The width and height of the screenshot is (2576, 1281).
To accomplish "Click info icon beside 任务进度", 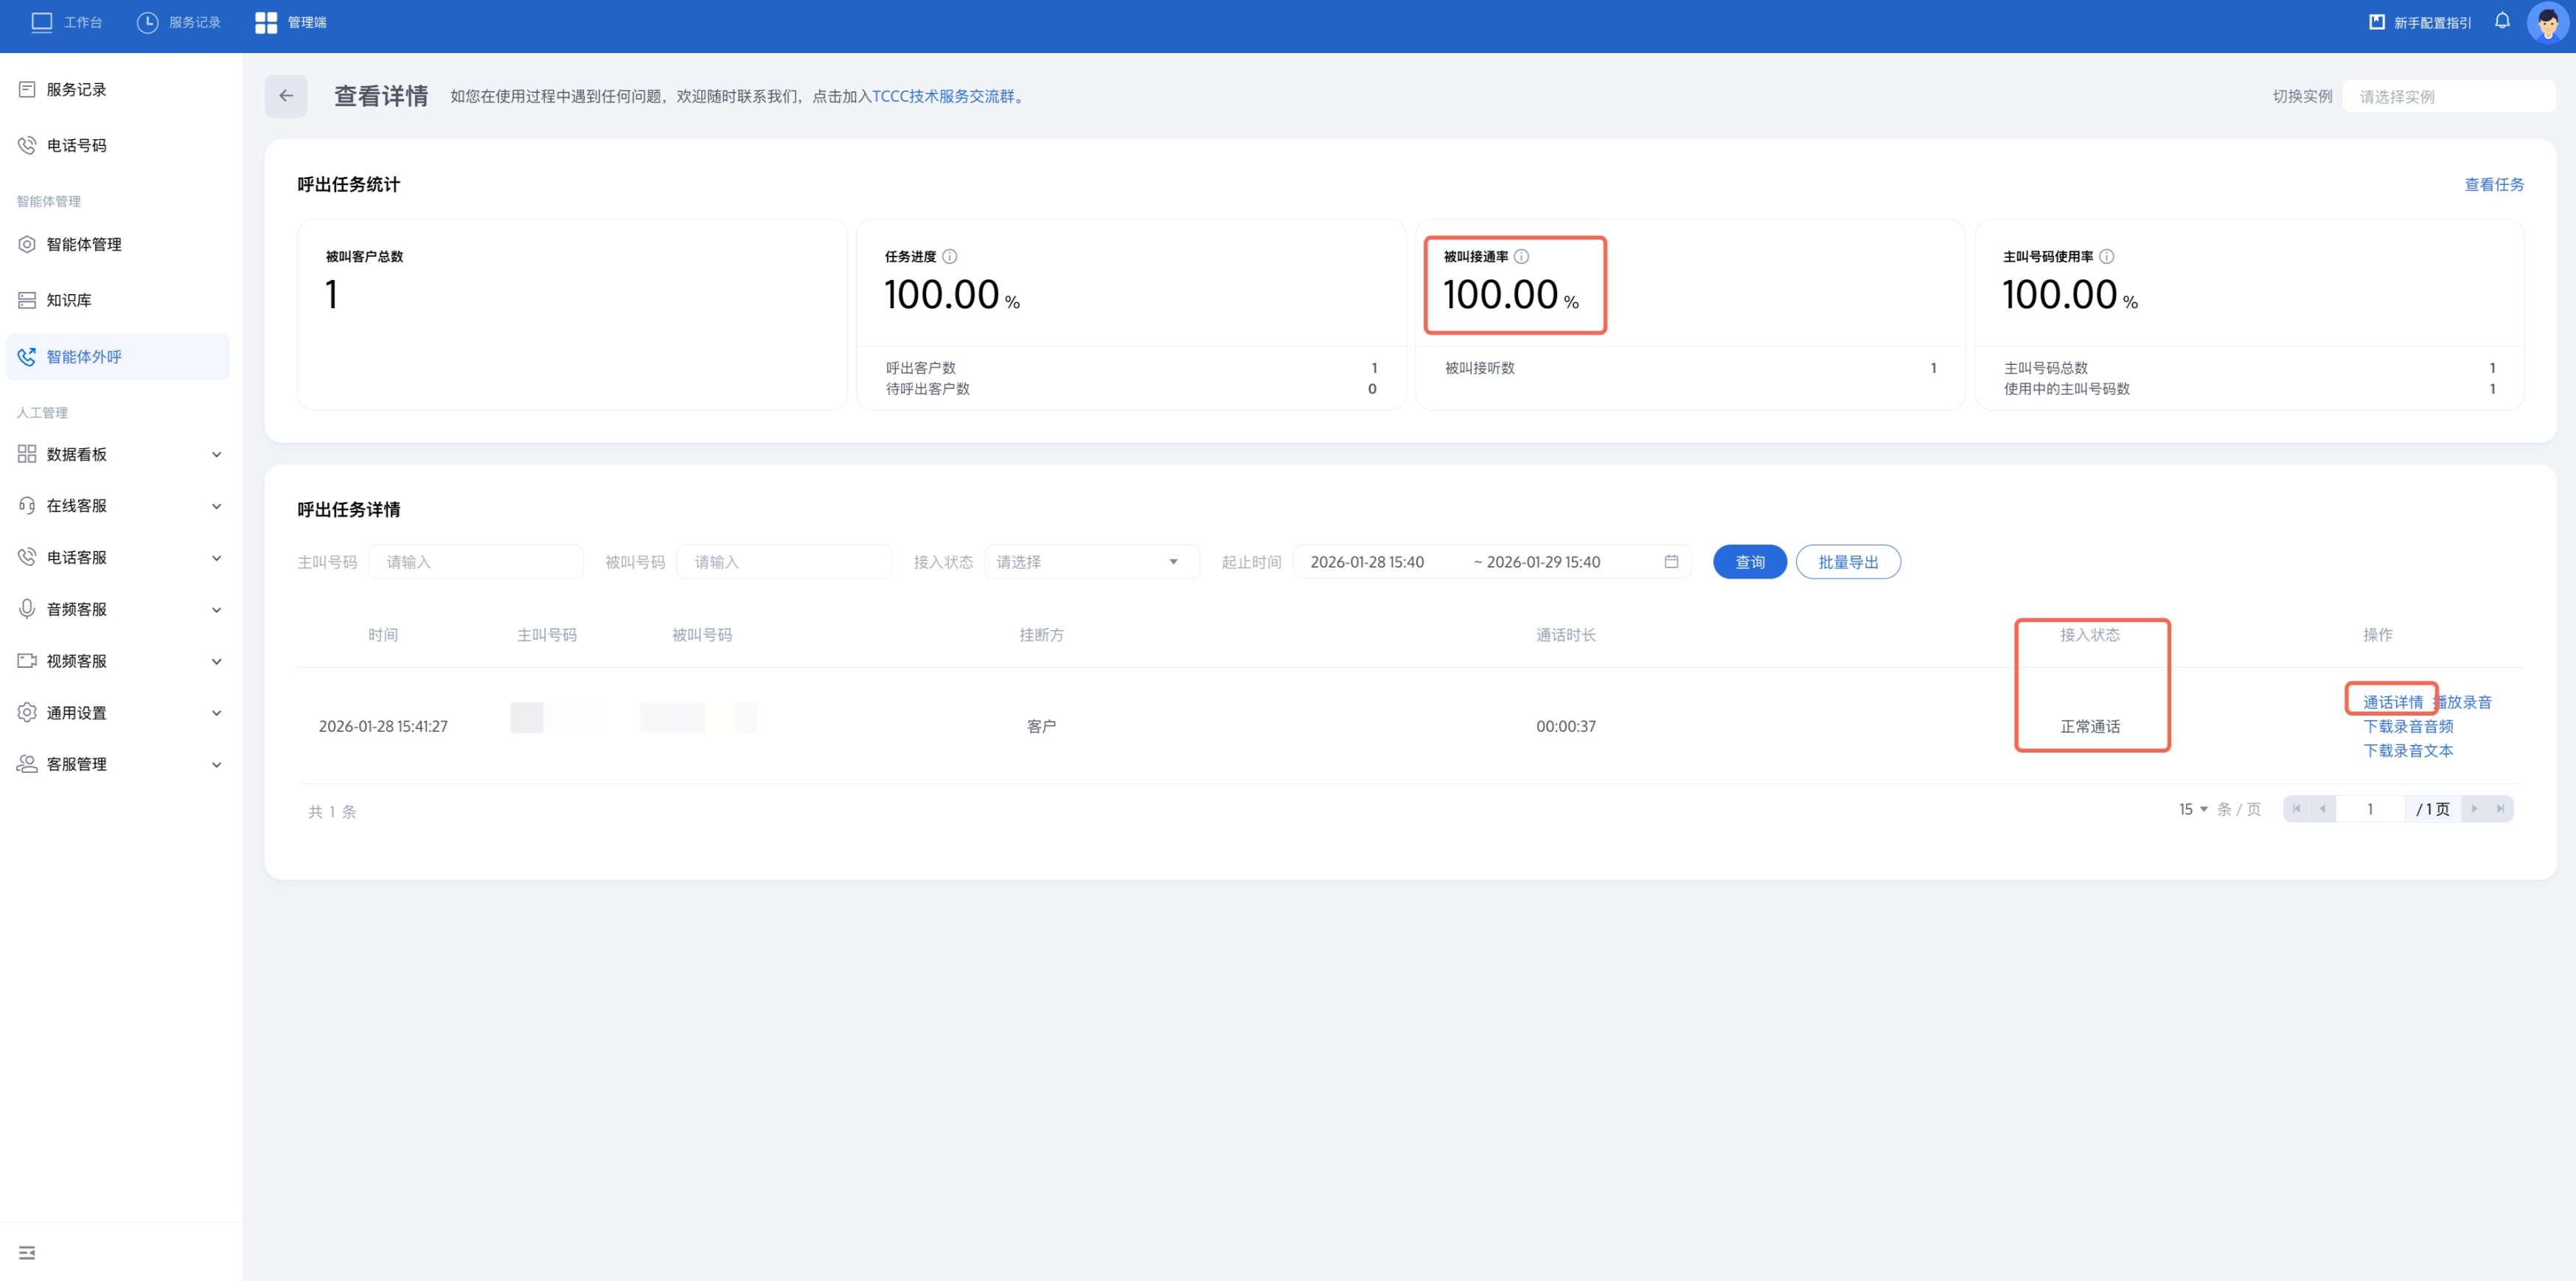I will coord(949,256).
